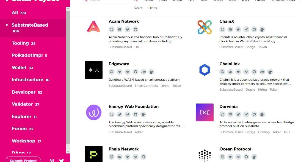Image resolution: width=301 pixels, height=162 pixels.
Task: Click the Submit Project button
Action: 23,160
